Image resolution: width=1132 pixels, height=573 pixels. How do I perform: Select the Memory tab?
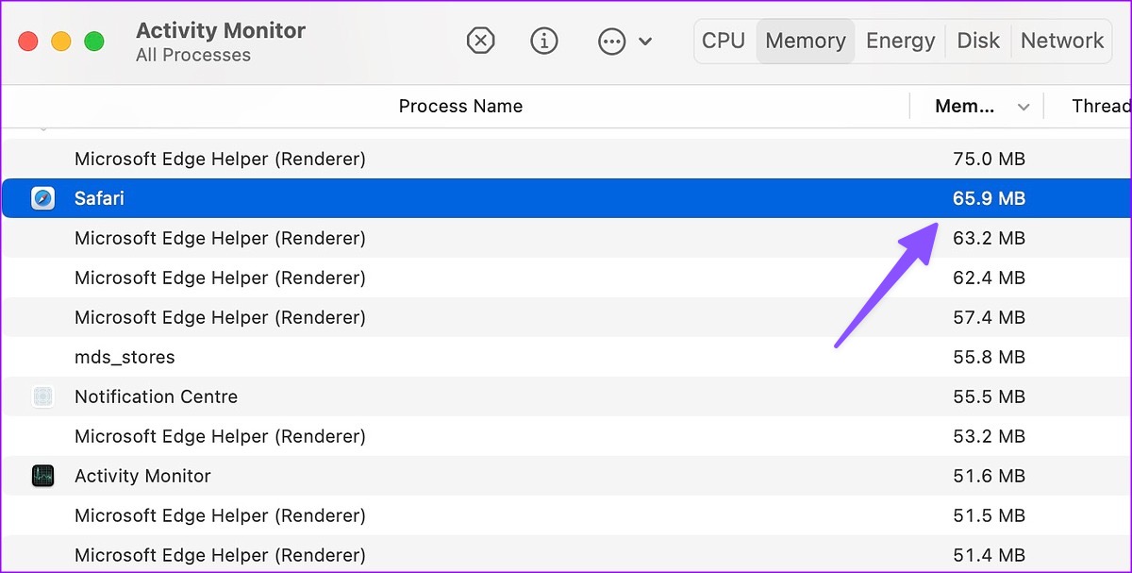click(x=806, y=41)
